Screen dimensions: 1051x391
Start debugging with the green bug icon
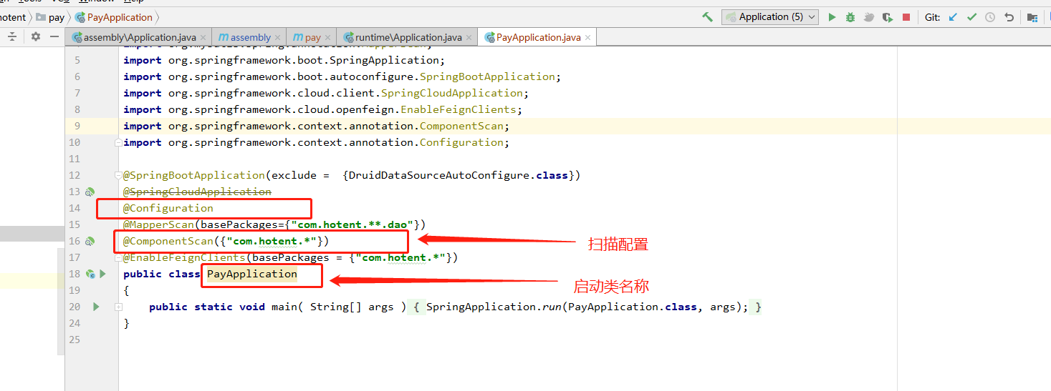[850, 17]
